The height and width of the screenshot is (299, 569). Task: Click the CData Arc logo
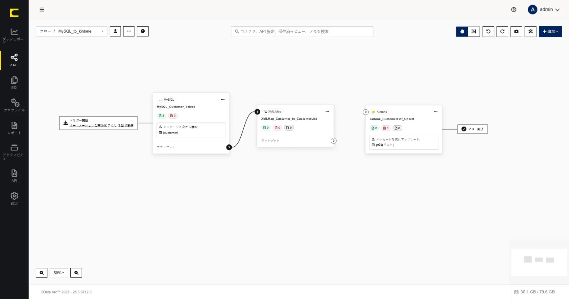click(14, 13)
